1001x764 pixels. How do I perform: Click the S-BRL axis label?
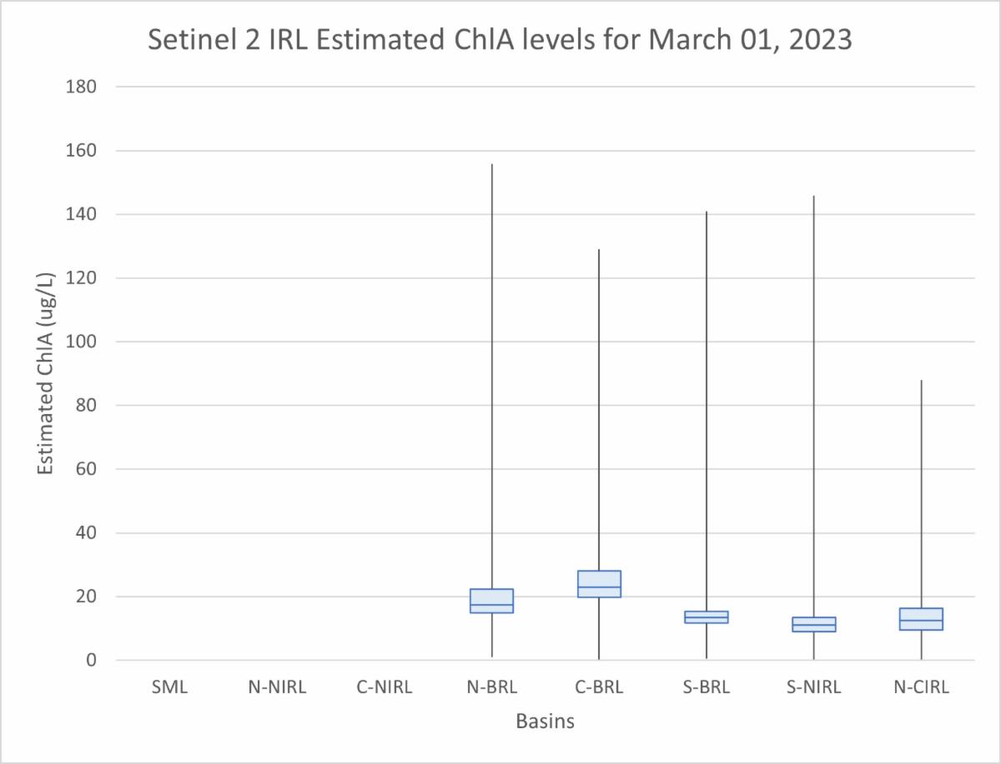[707, 688]
